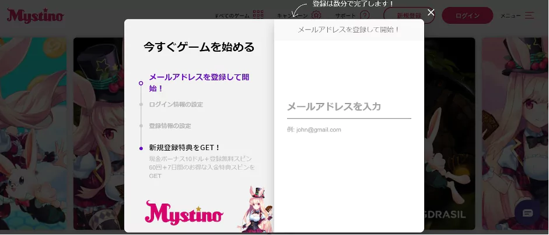
Task: Select the 登録情報の設定 step
Action: pos(170,126)
